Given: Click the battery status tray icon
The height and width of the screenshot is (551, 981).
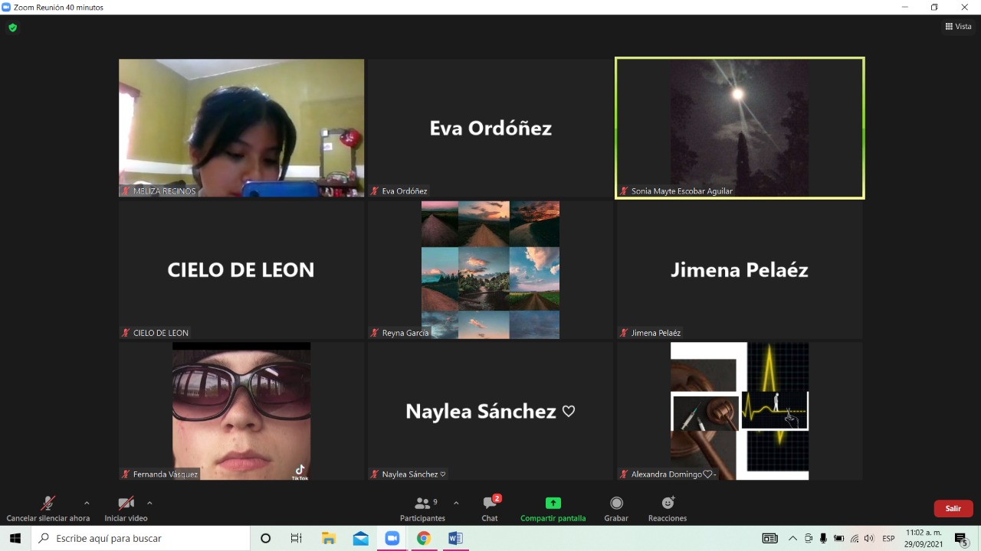Looking at the screenshot, I should [x=838, y=539].
